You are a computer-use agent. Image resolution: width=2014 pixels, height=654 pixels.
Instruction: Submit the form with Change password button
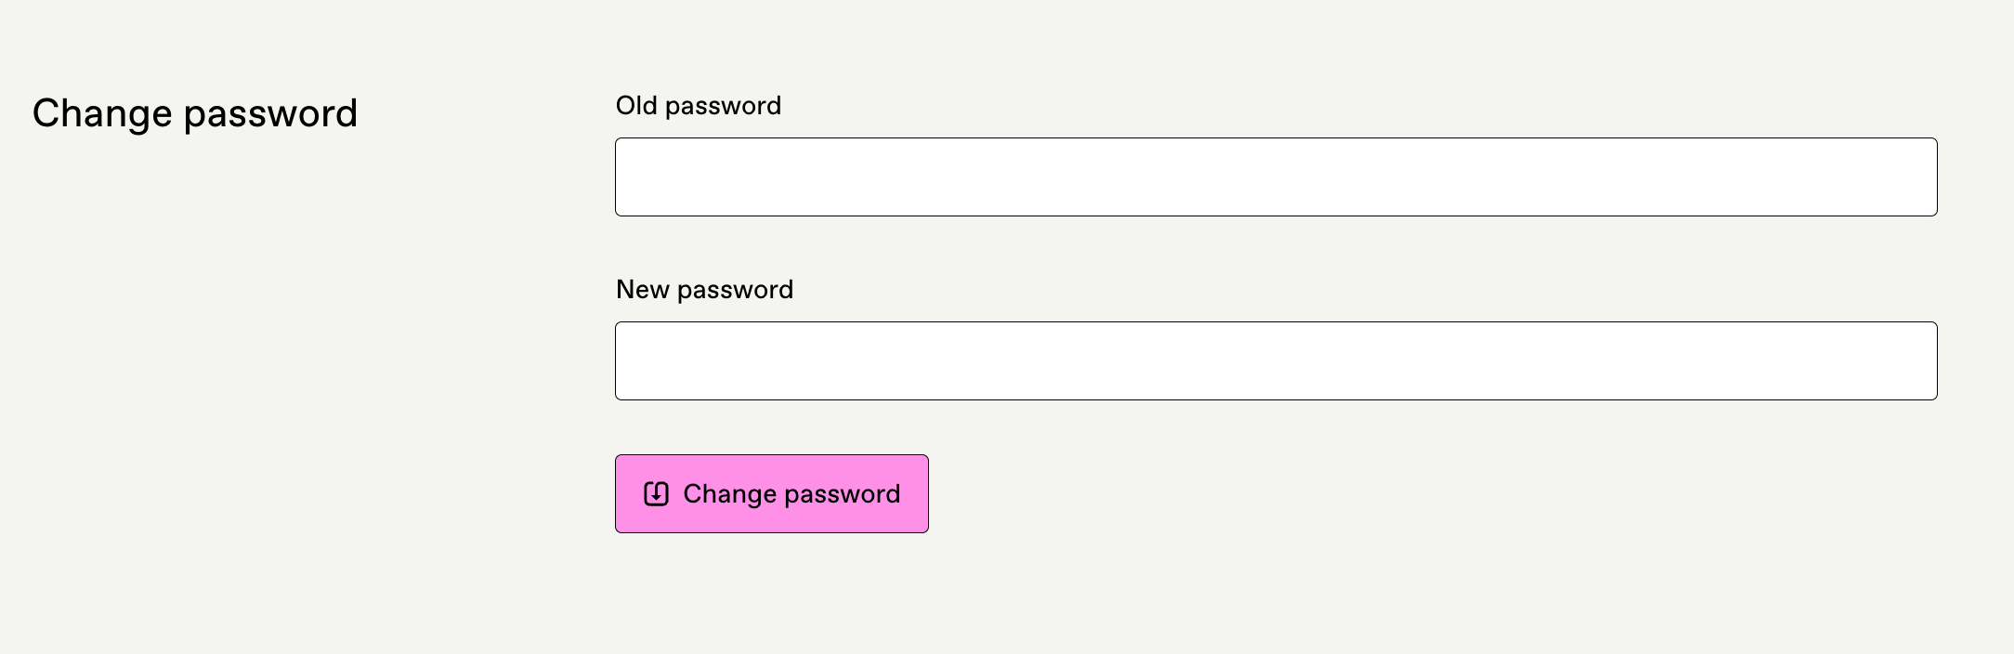point(771,493)
